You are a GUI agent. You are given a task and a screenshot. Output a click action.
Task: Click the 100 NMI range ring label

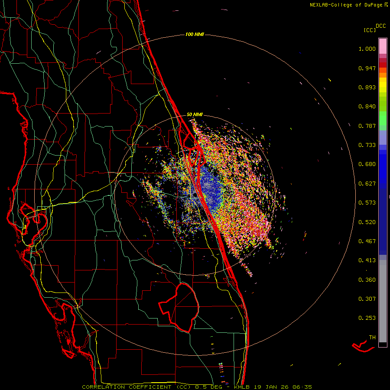coord(195,34)
